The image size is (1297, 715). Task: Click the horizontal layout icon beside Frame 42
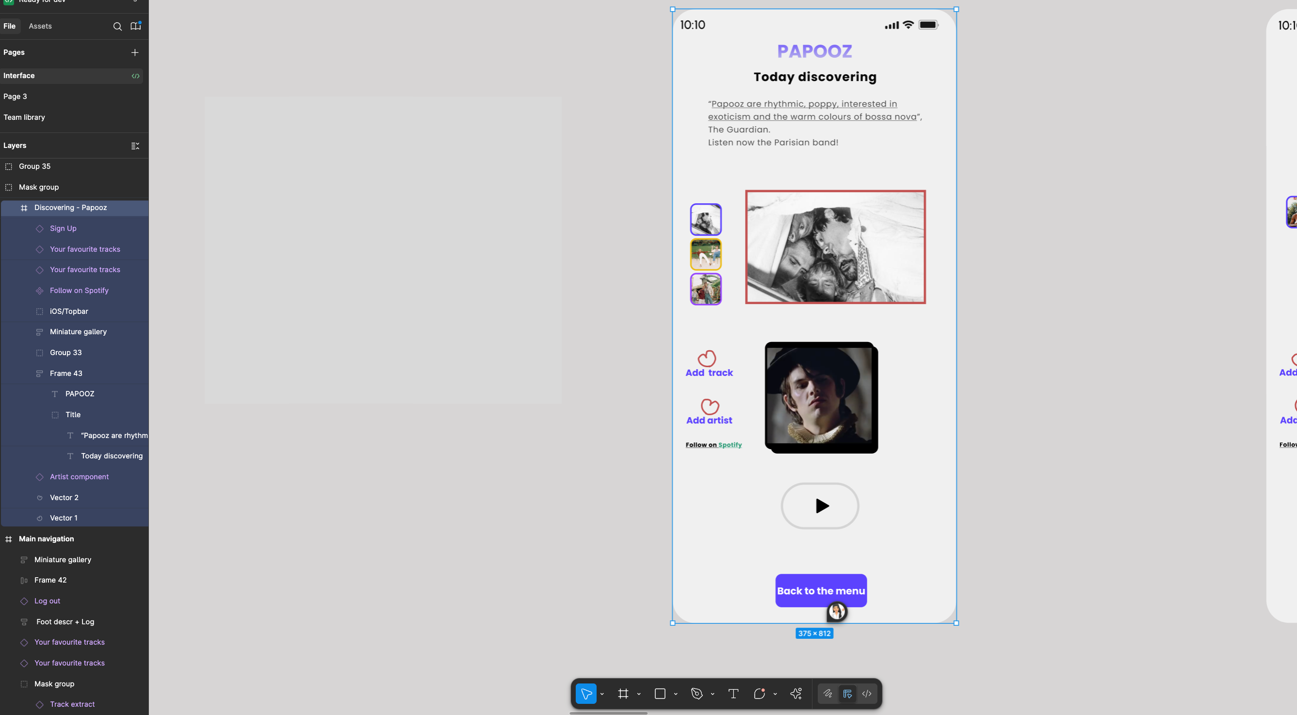coord(24,581)
